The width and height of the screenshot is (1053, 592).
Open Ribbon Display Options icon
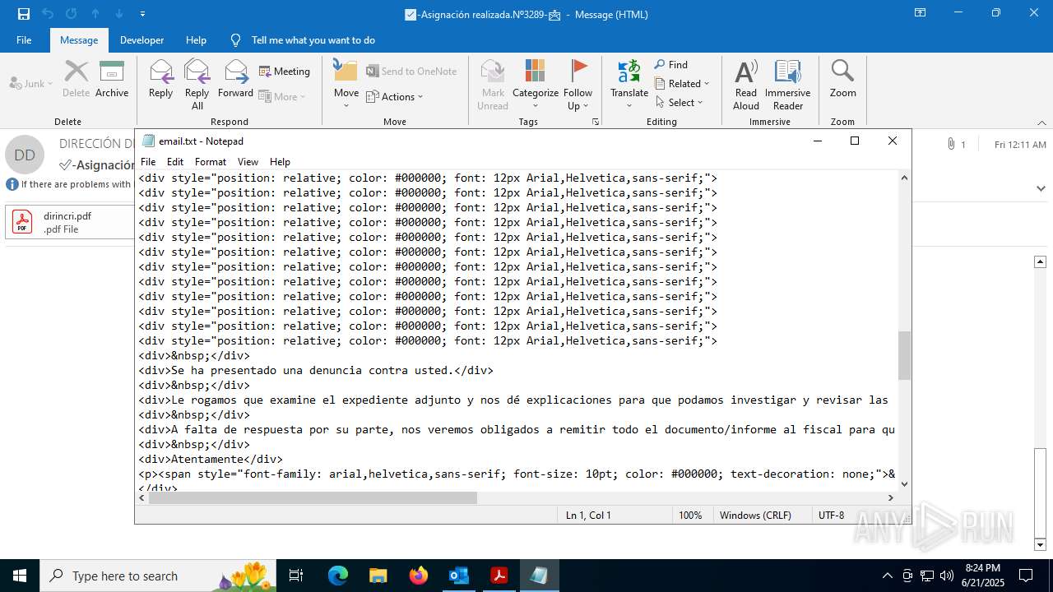(x=920, y=13)
